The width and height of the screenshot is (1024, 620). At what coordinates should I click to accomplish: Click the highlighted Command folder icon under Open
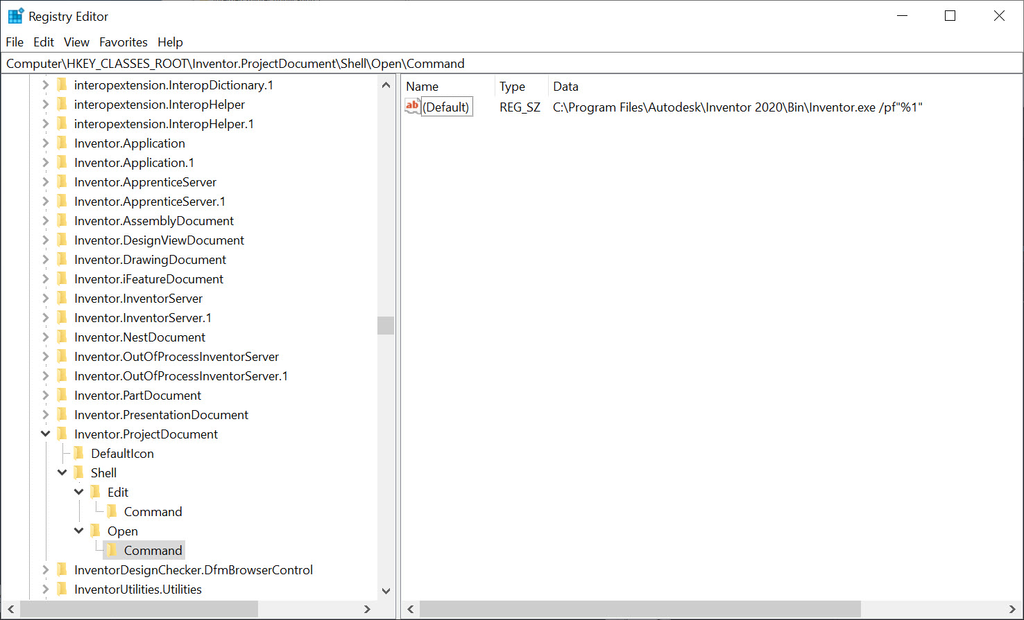click(112, 550)
